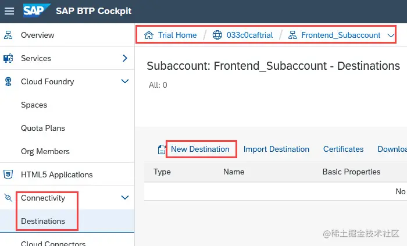This screenshot has width=407, height=246.
Task: Go to Trial Home breadcrumb link
Action: (x=177, y=35)
